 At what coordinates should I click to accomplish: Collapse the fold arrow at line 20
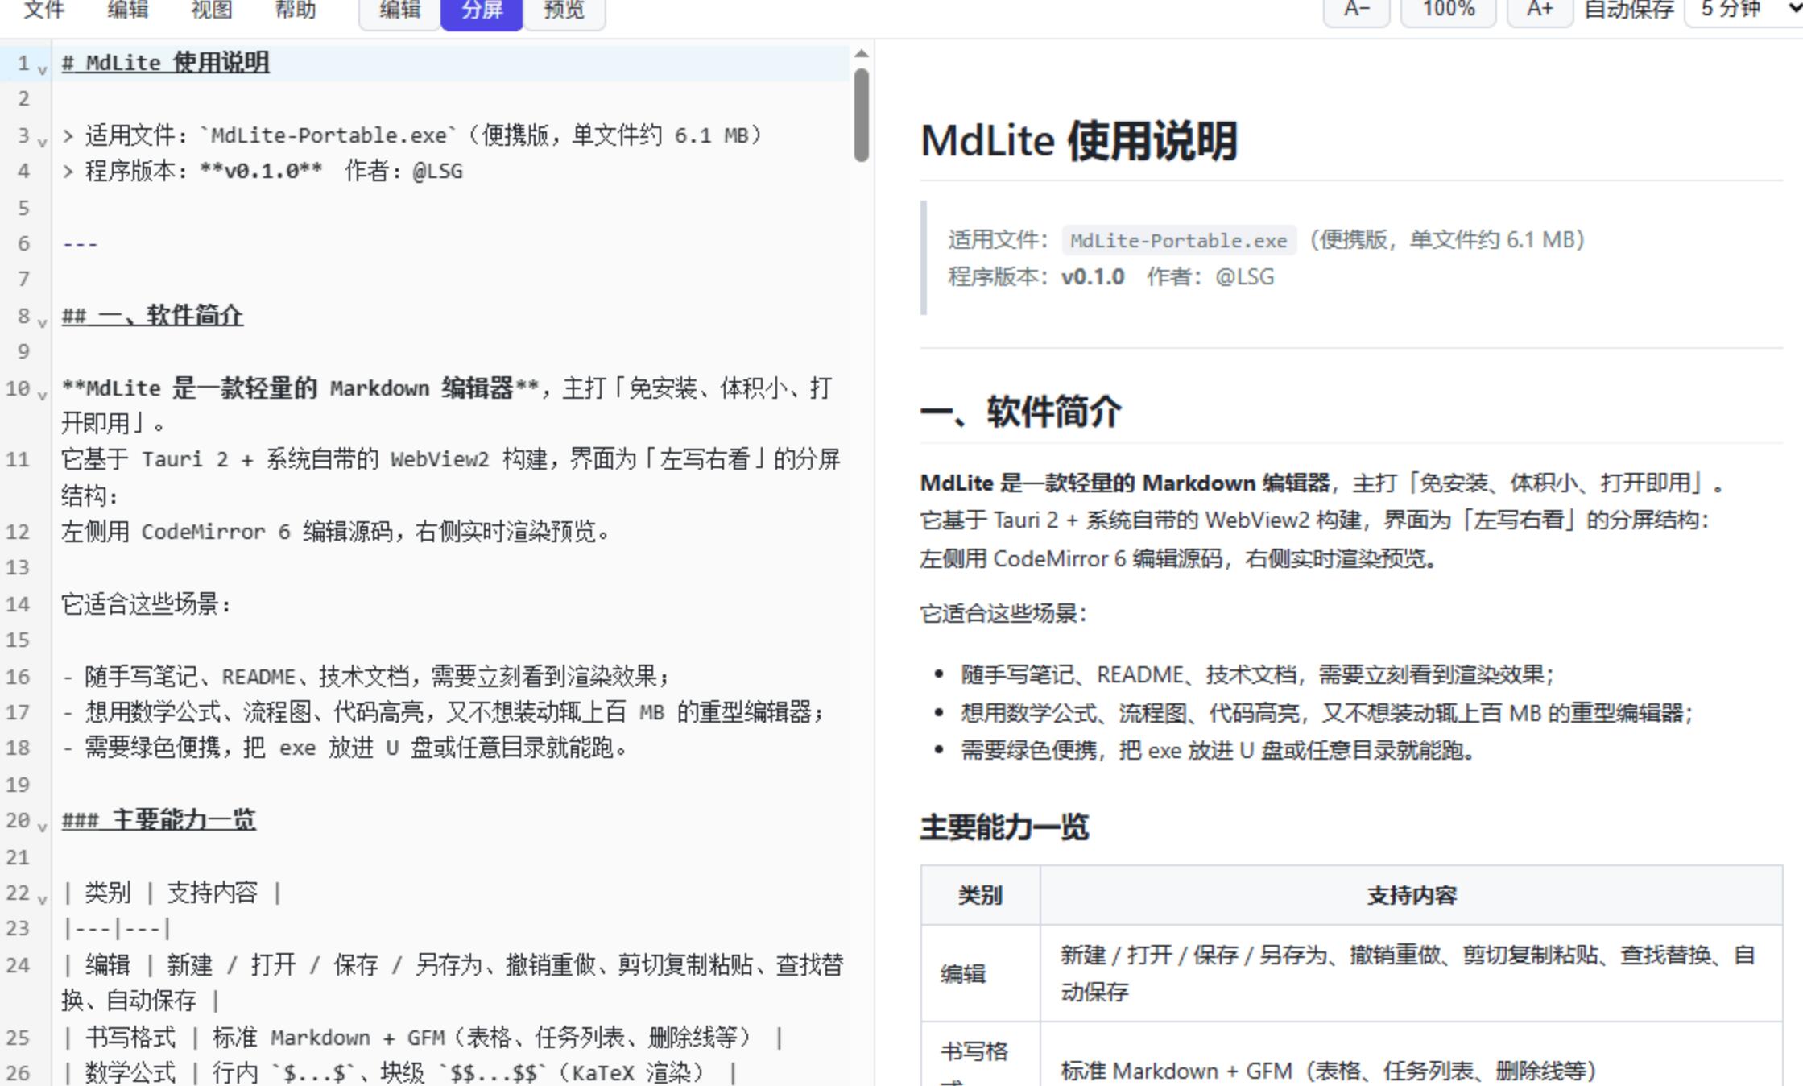coord(43,827)
